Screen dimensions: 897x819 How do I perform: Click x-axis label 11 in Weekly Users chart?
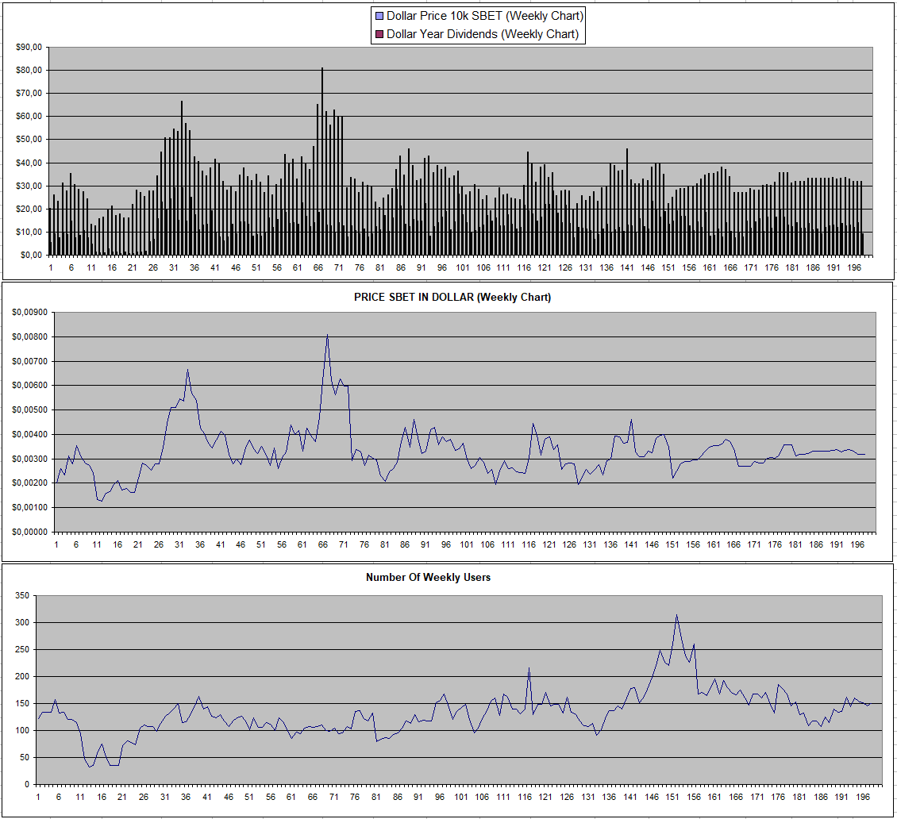click(x=80, y=797)
